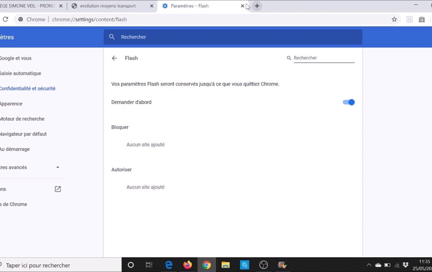
Task: Select Confidentialité et sécurité in the sidebar
Action: coord(28,88)
